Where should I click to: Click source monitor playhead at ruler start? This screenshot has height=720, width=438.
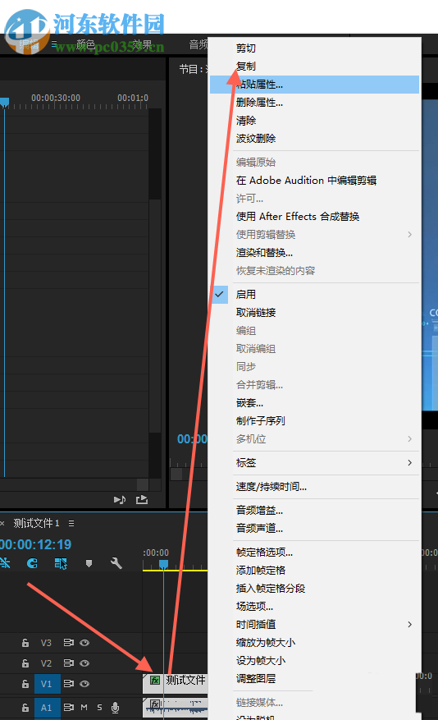[x=4, y=103]
